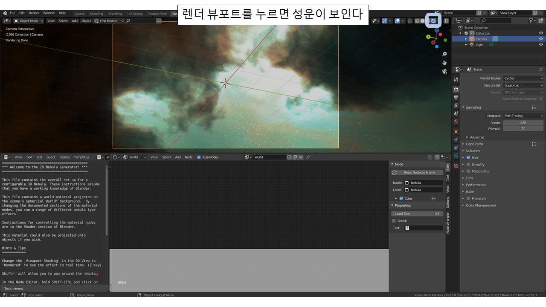Viewport: 546px width, 307px height.
Task: Unlink the World datablock with X
Action: pyautogui.click(x=301, y=157)
